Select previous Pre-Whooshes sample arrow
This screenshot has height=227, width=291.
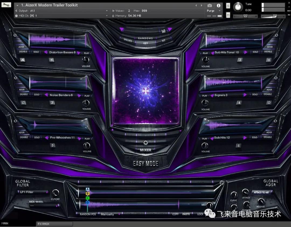[x=47, y=138]
